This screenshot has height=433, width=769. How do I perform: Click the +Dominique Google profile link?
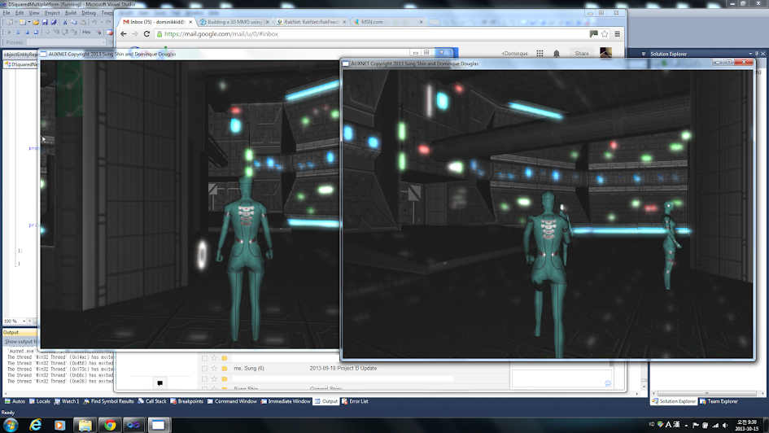514,54
